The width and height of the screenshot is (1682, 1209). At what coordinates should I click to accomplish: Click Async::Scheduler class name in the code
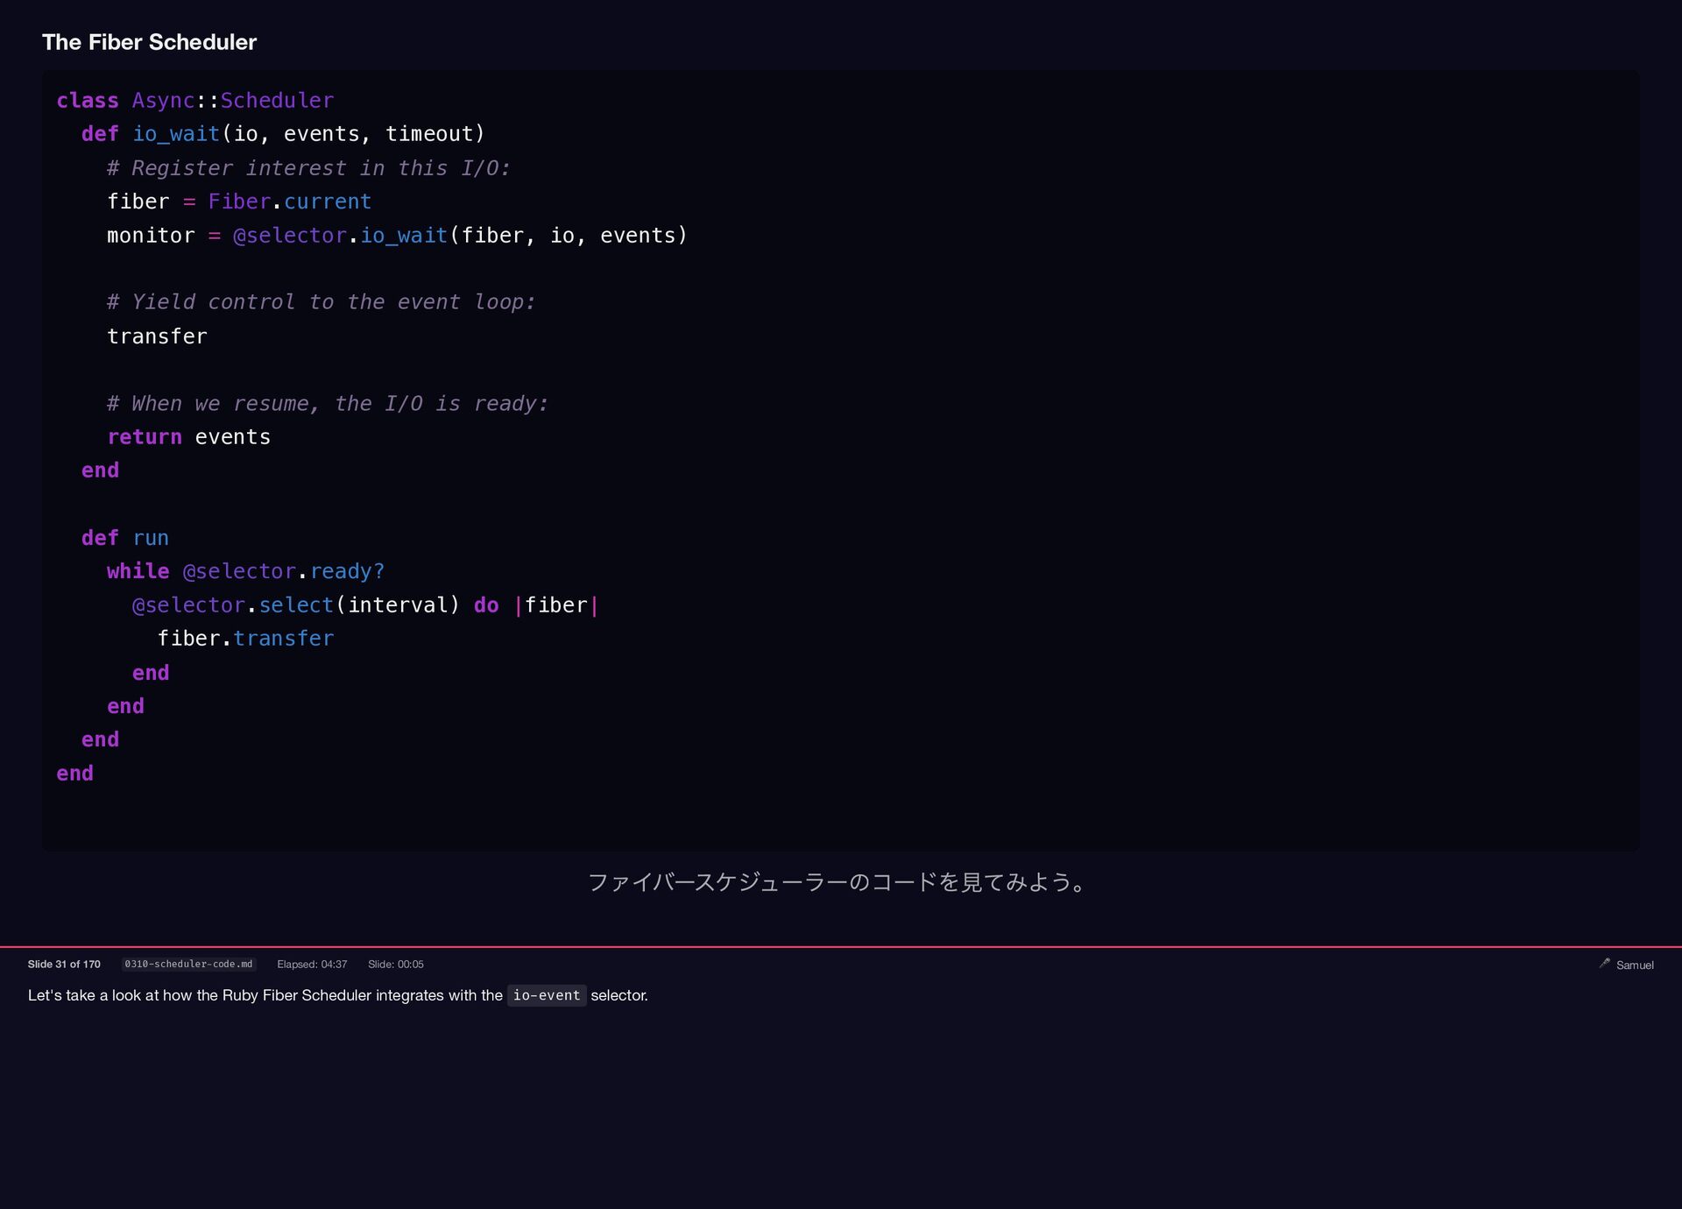pos(233,101)
